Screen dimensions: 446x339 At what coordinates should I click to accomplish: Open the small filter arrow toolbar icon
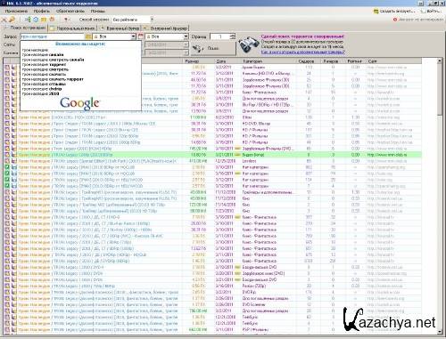click(67, 20)
